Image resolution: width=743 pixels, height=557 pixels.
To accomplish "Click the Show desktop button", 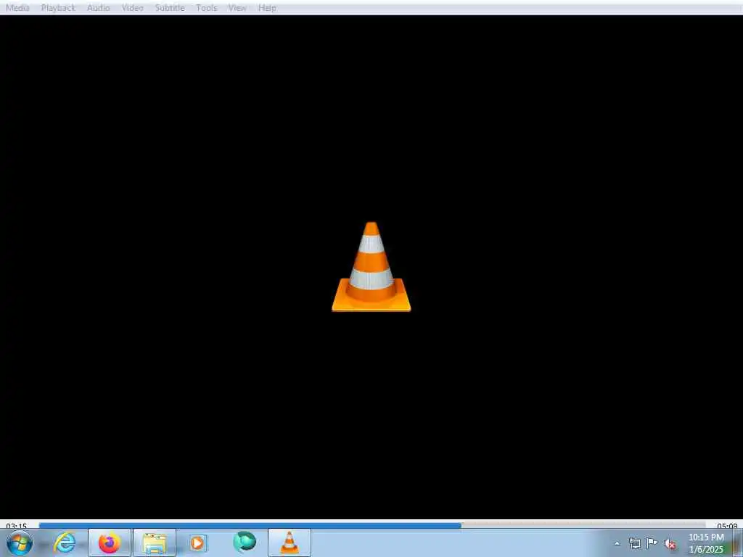I will pos(738,543).
